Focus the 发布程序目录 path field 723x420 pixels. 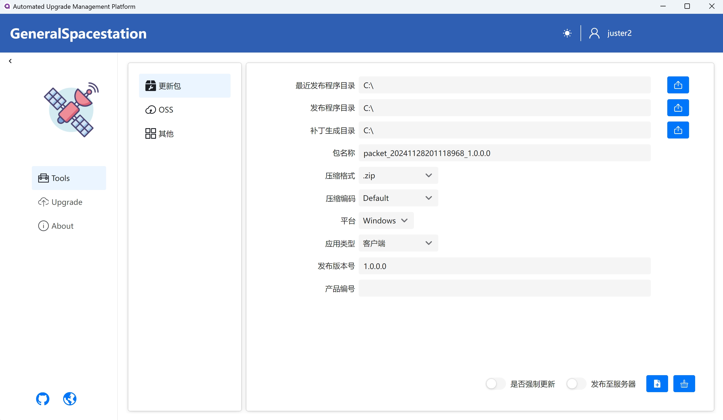[505, 108]
